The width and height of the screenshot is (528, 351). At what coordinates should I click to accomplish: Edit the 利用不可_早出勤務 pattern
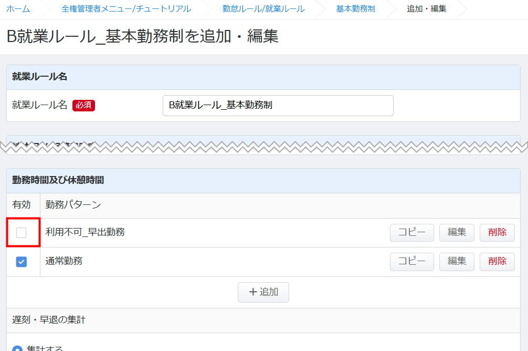(456, 232)
